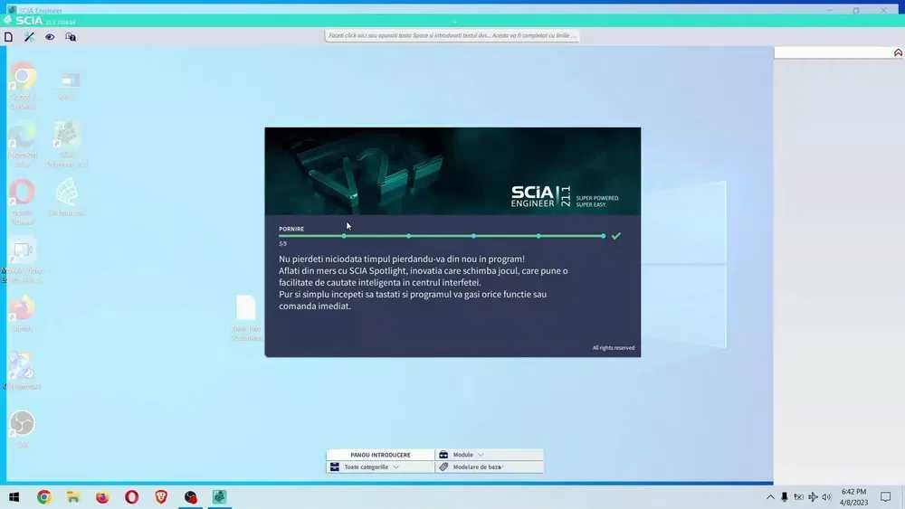Select the PANOU INTRODUCERE tab

click(380, 455)
